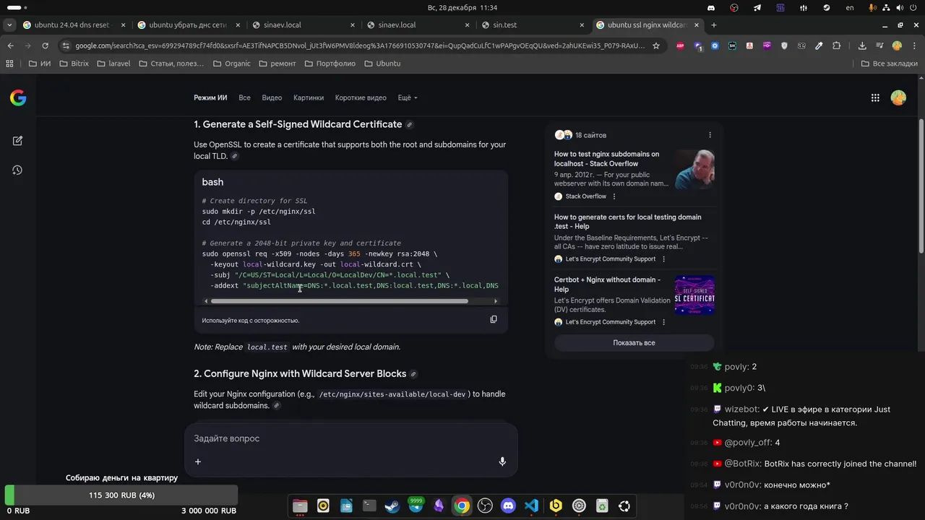Click the Stack Overflow video thumbnail
925x520 pixels.
tap(694, 170)
